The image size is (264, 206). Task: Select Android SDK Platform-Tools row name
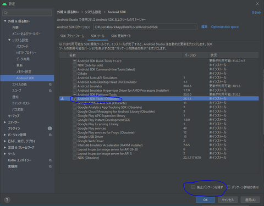(97, 94)
